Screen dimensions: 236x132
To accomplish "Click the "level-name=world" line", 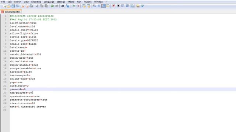I will (22, 26).
